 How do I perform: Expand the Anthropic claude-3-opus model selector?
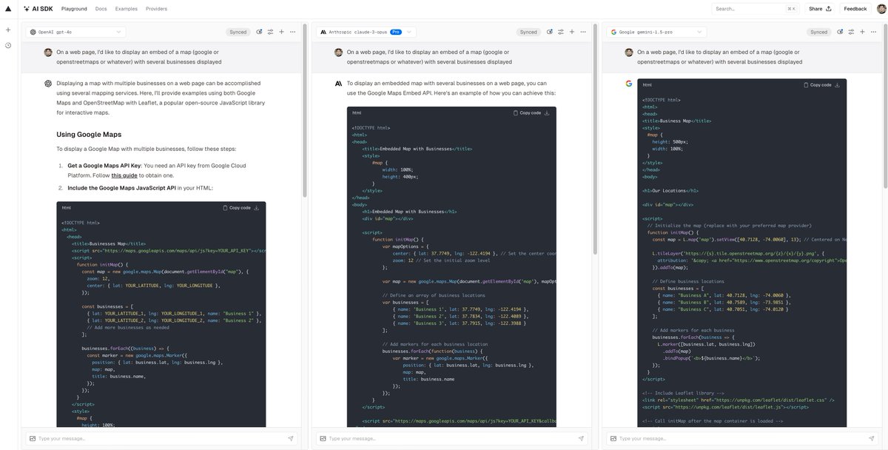point(366,32)
